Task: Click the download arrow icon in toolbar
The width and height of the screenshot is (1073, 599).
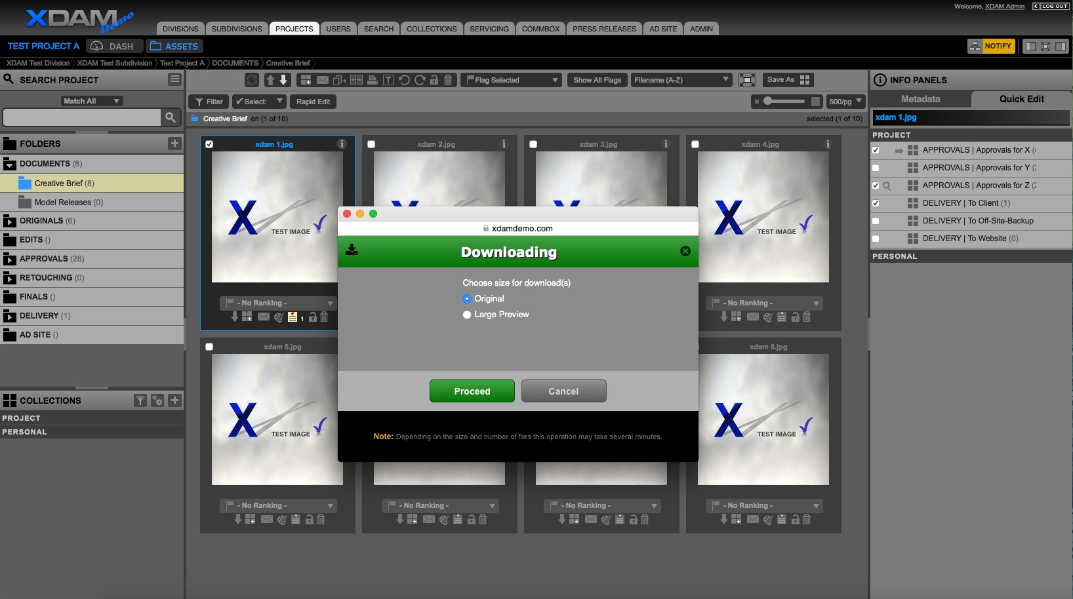Action: click(x=284, y=80)
